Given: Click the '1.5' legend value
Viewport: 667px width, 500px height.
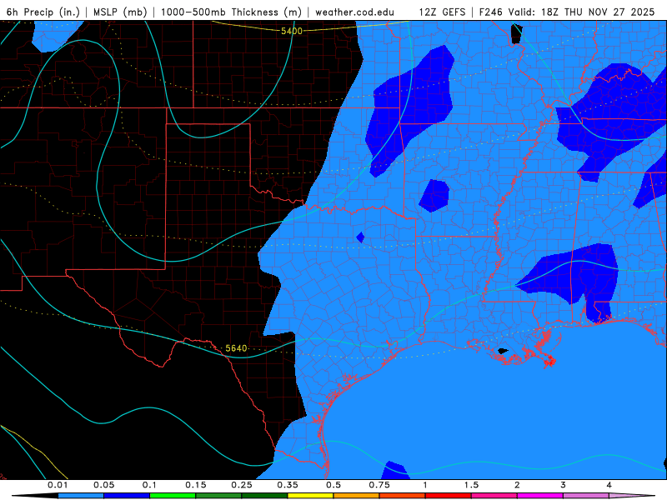Looking at the screenshot, I should (x=471, y=485).
